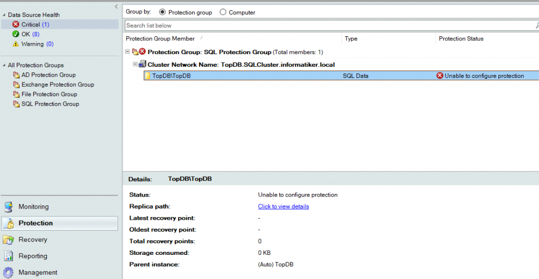Select SQL Protection Group in sidebar
This screenshot has width=539, height=279.
click(x=50, y=104)
